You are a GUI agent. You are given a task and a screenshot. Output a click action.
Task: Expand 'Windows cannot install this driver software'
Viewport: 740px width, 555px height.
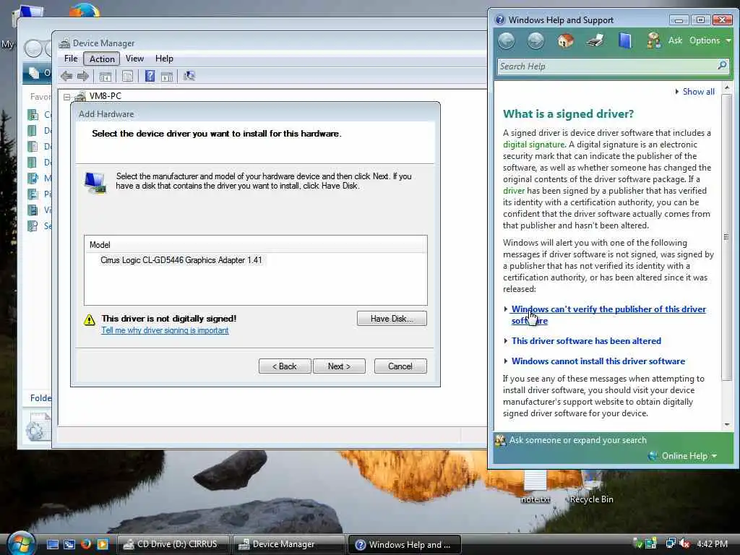(x=598, y=361)
